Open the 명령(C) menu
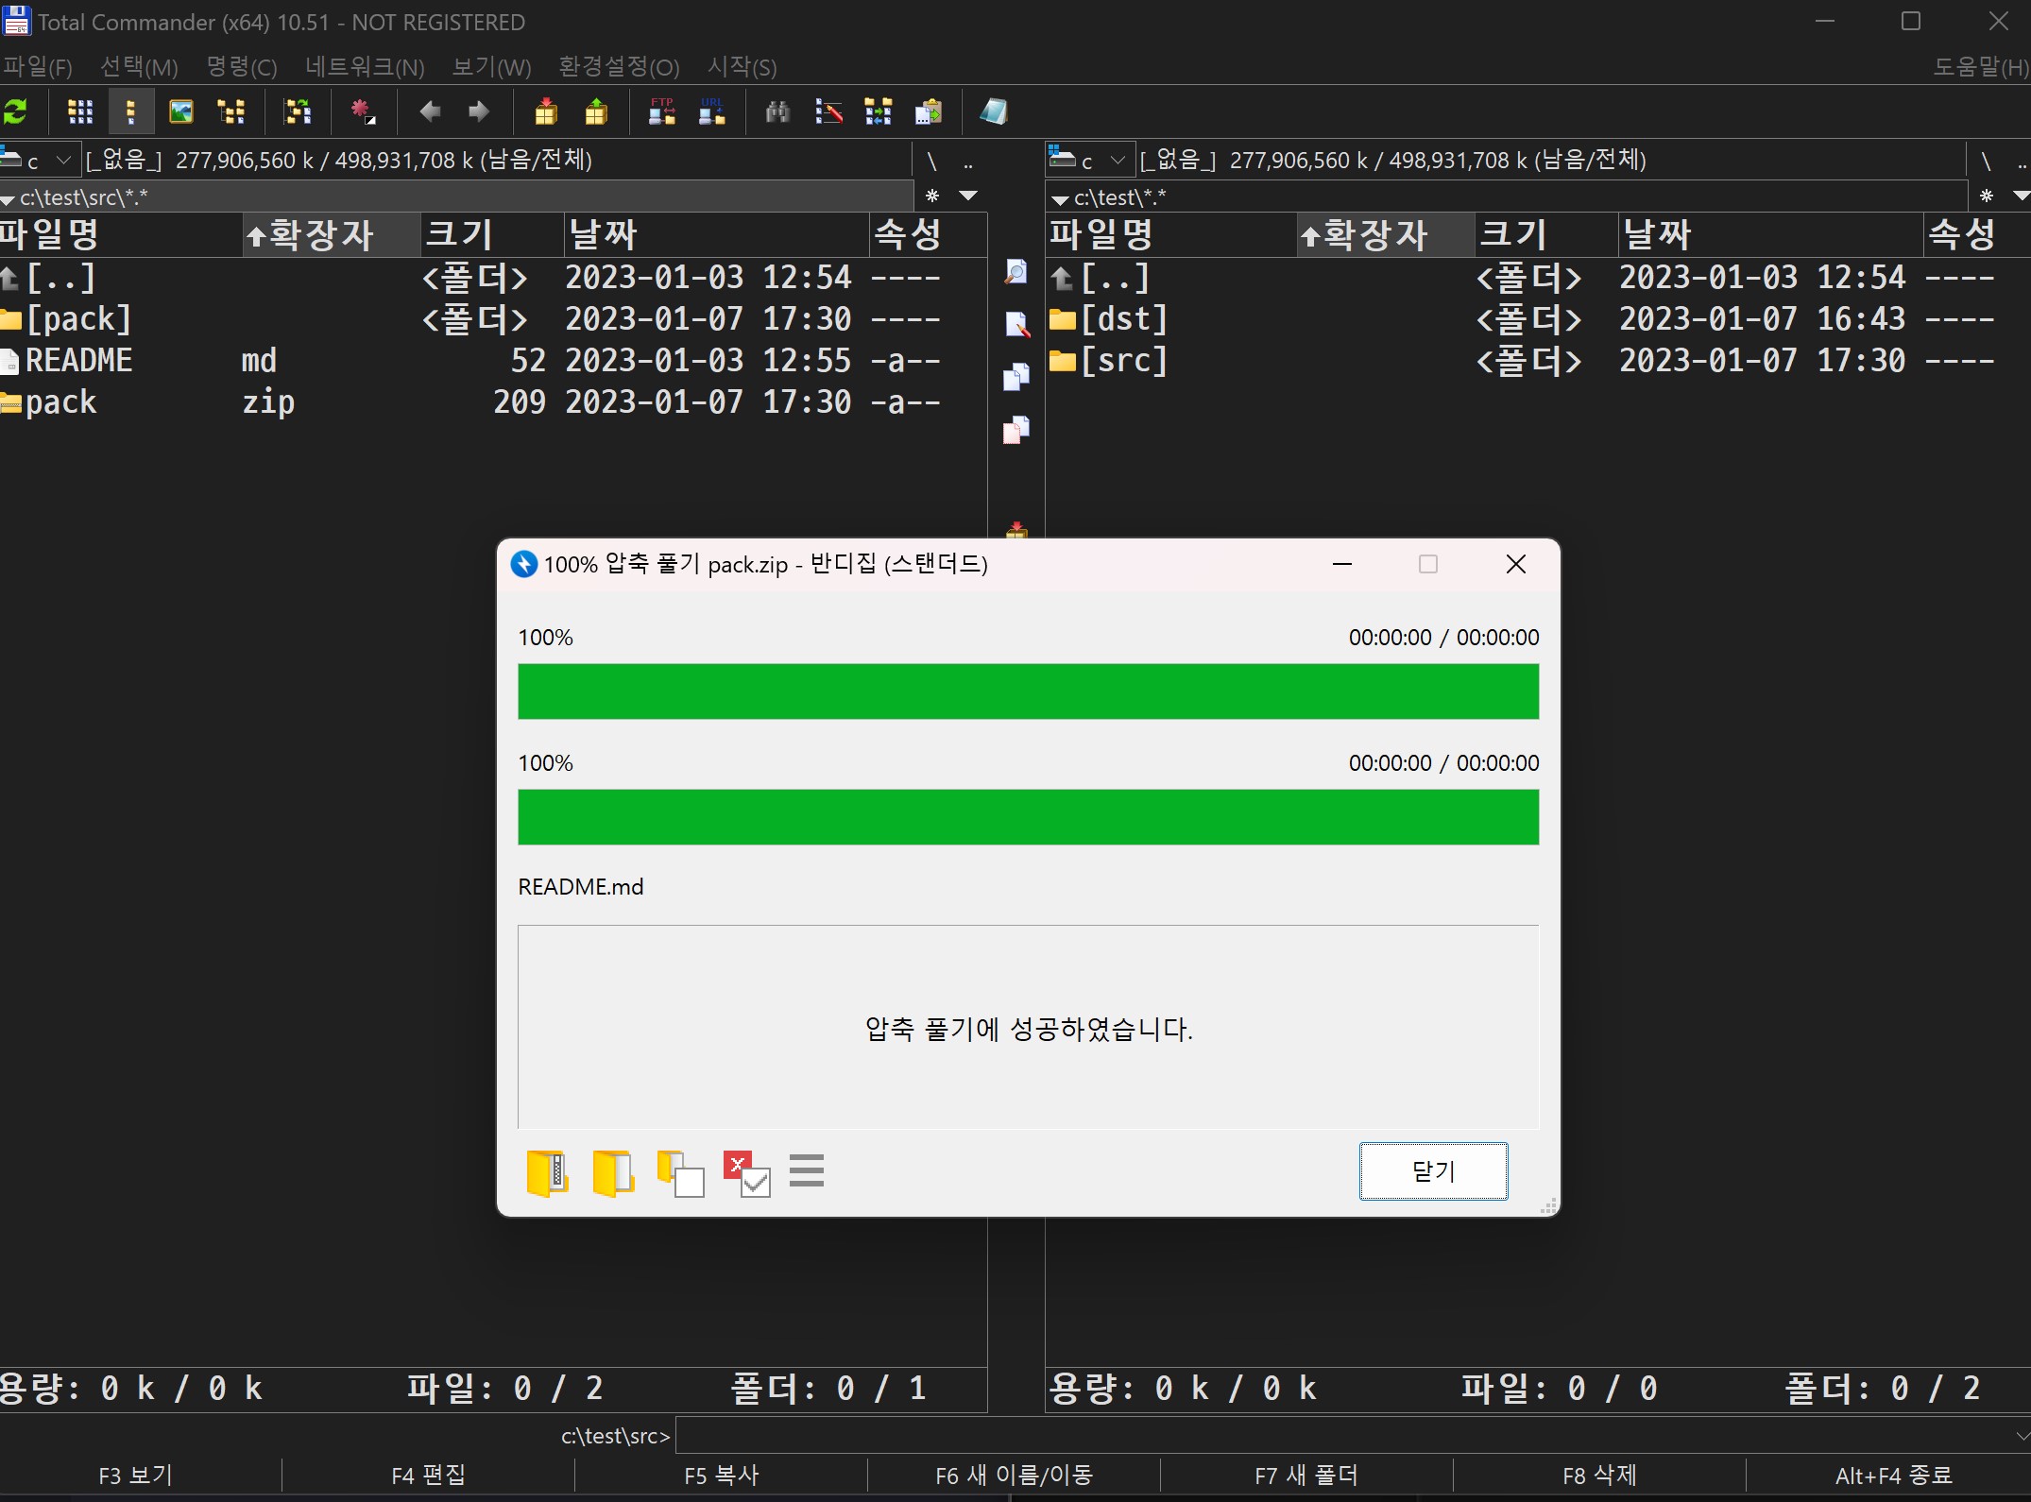The image size is (2031, 1502). (x=241, y=67)
